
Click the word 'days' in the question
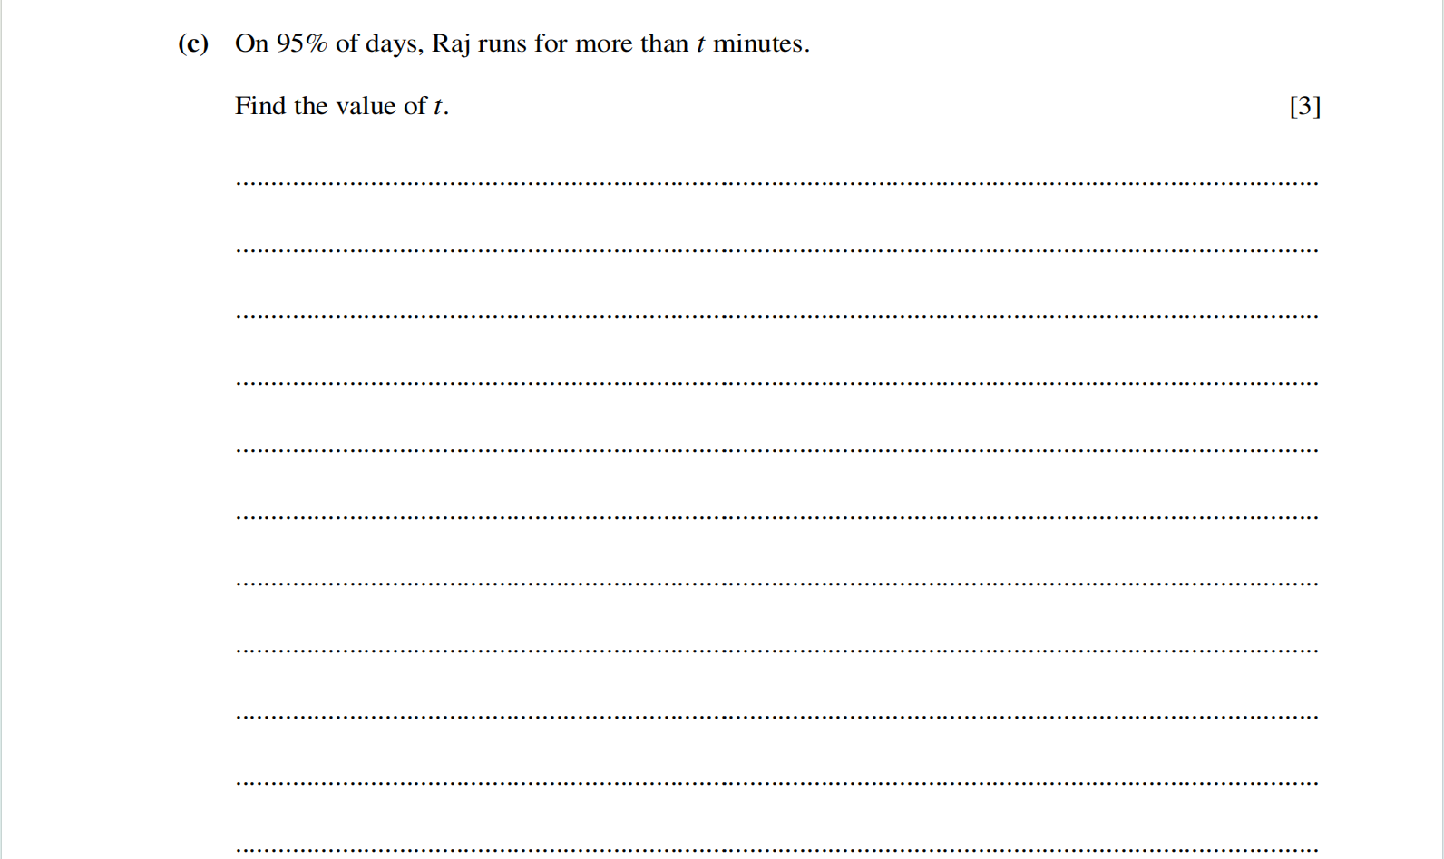click(392, 44)
